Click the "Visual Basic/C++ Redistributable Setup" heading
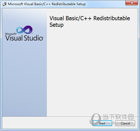 90,22
